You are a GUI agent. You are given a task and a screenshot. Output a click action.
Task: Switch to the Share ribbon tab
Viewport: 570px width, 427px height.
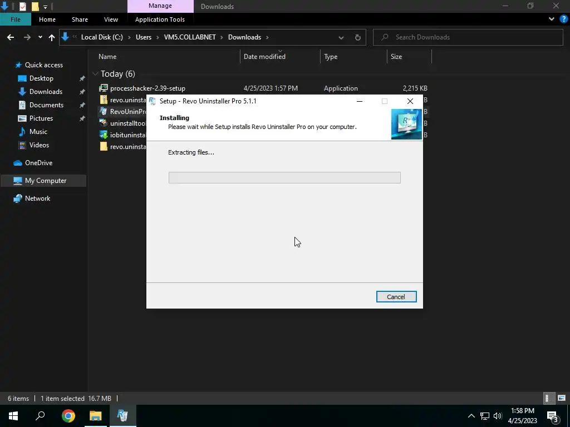coord(80,19)
